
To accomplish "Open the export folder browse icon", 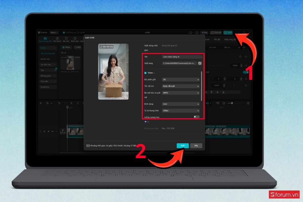I will (200, 63).
